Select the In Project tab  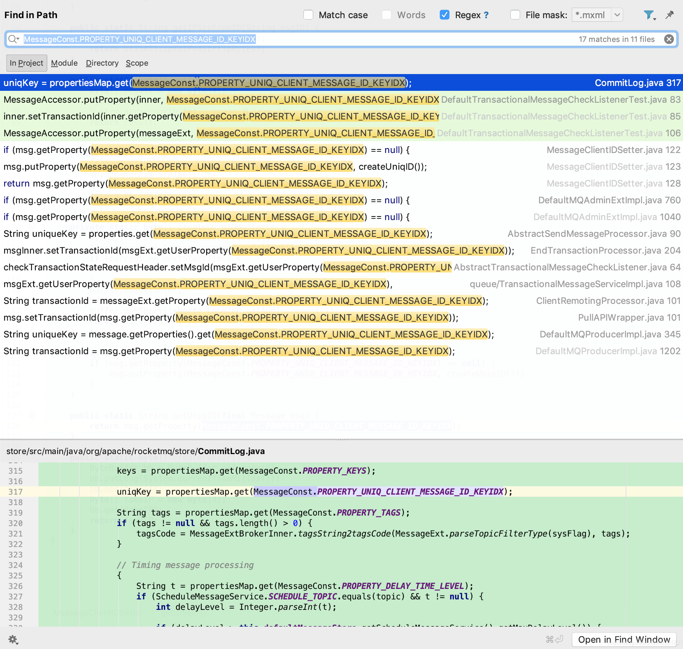(27, 63)
